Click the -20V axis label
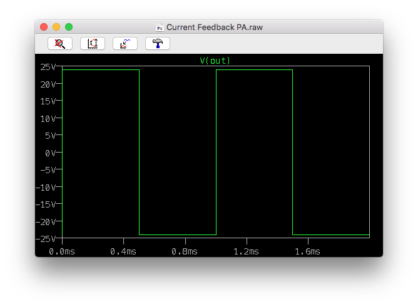 click(46, 222)
